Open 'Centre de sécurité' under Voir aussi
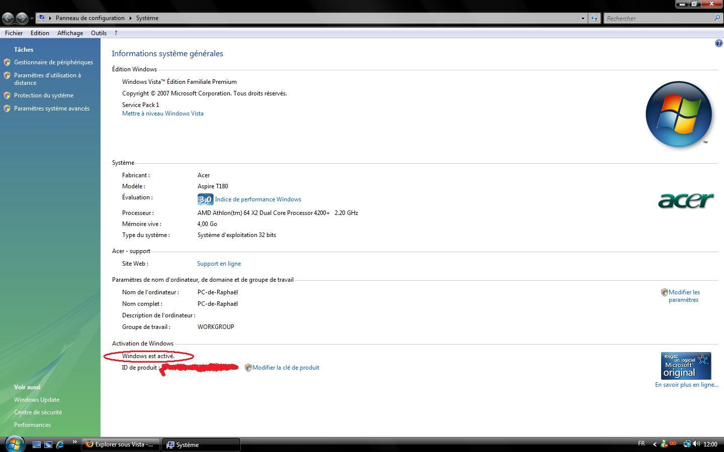 click(38, 412)
